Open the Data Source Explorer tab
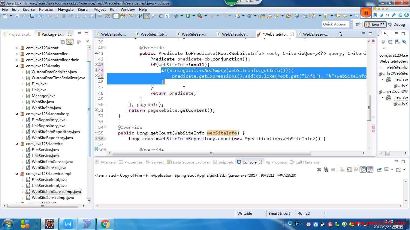This screenshot has height=230, width=410. pos(188,162)
